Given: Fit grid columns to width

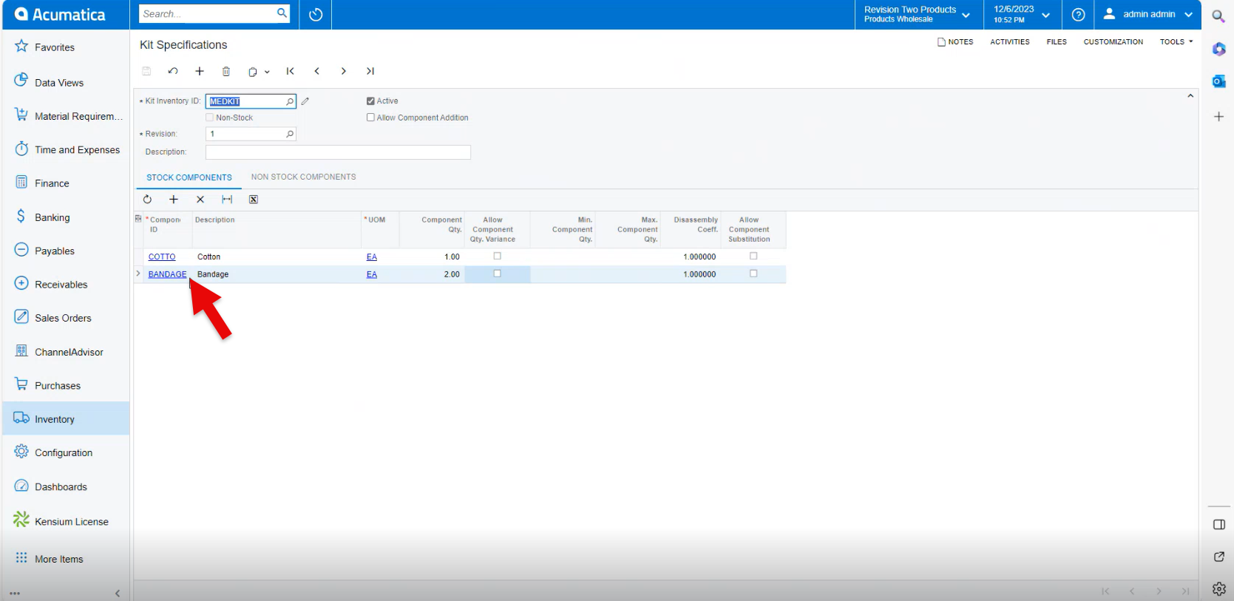Looking at the screenshot, I should point(227,200).
